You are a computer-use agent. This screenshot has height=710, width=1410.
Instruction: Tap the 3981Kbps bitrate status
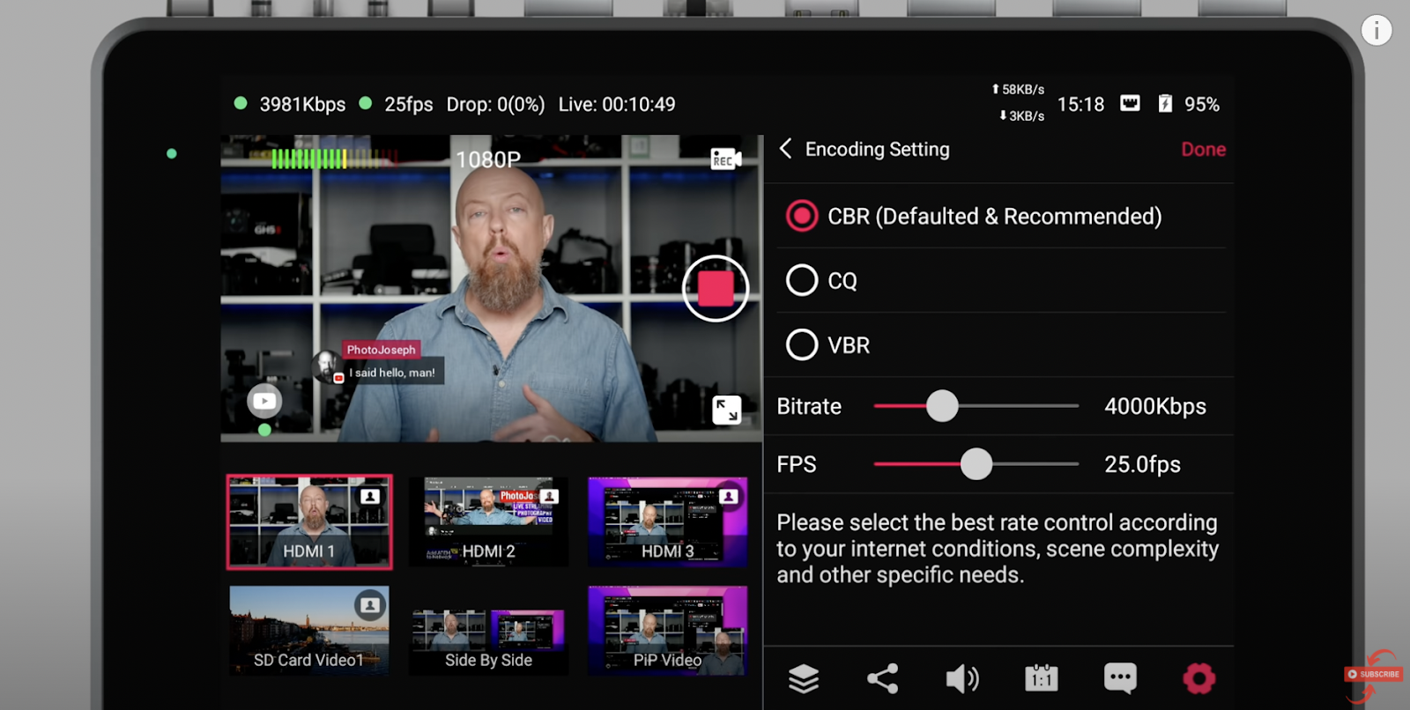tap(302, 105)
